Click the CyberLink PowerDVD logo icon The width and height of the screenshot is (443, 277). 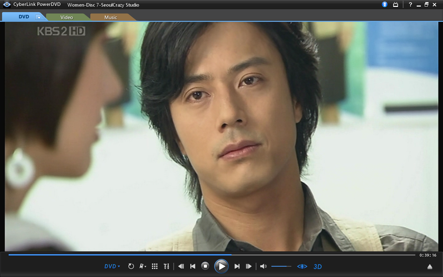coord(7,5)
